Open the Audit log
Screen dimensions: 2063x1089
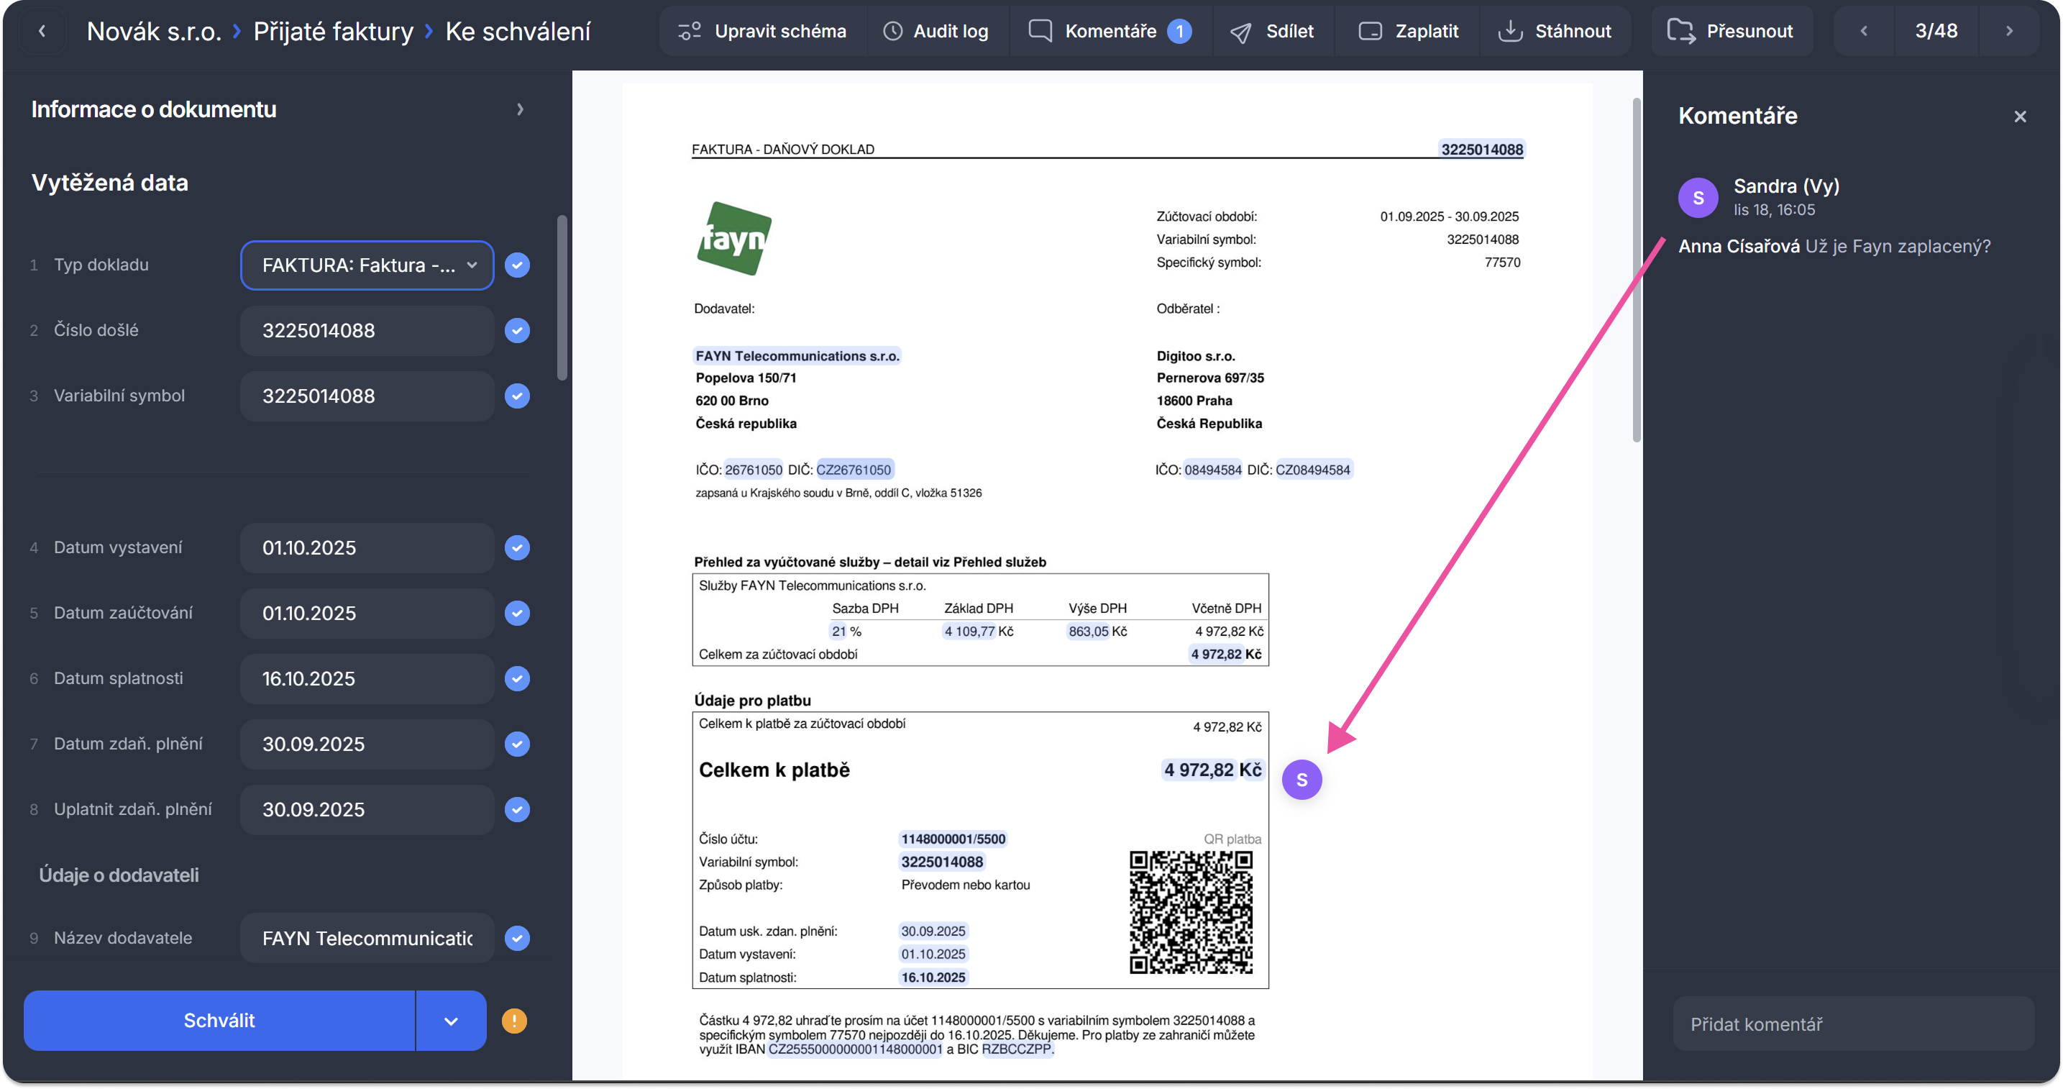(936, 31)
